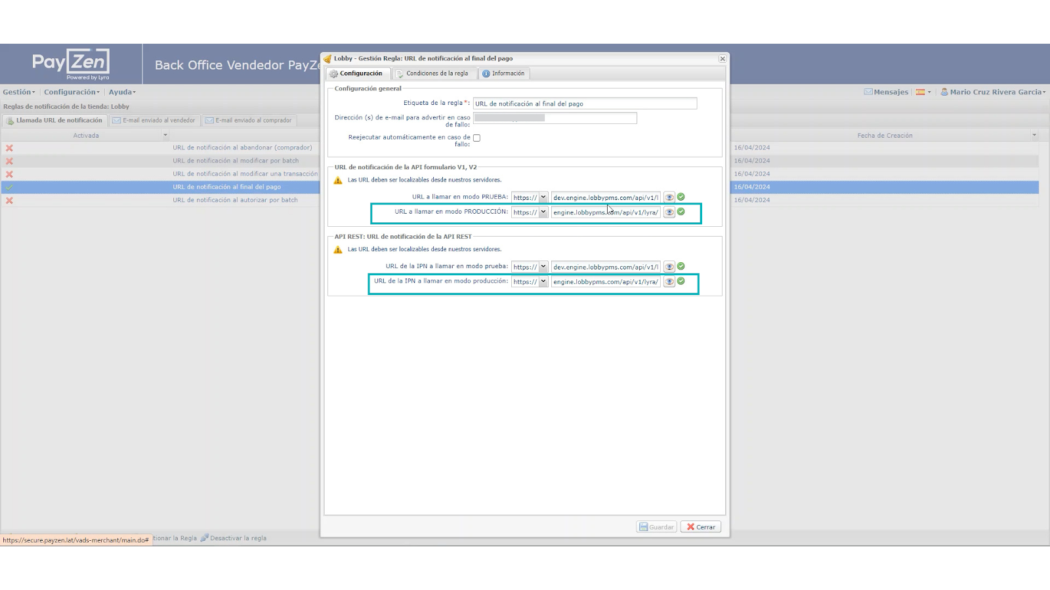Enable automatic re-execution on failure checkbox
Screen dimensions: 1050x590
476,138
